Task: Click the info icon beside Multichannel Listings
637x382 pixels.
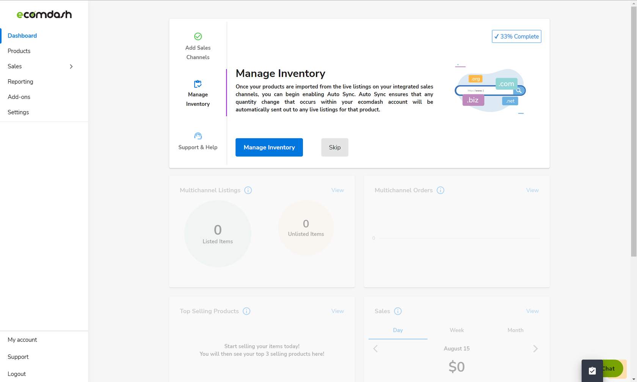Action: [248, 190]
